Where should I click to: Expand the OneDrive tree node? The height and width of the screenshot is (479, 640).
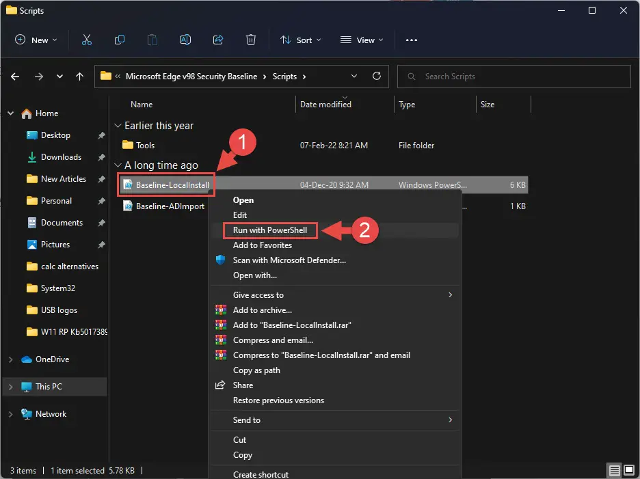(11, 359)
